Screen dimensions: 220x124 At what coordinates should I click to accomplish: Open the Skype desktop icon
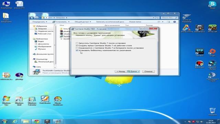pos(212,5)
